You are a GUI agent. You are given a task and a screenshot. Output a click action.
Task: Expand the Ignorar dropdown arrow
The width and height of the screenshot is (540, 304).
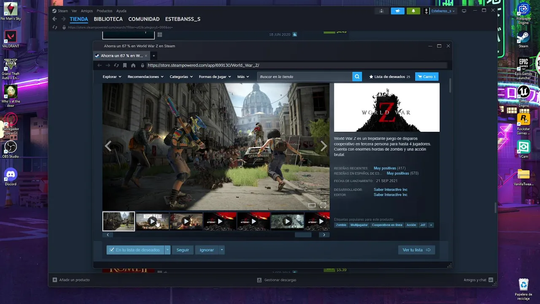click(x=221, y=250)
